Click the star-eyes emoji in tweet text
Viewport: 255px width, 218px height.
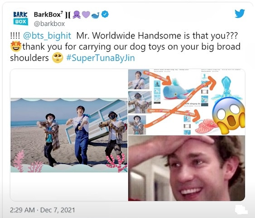point(16,47)
